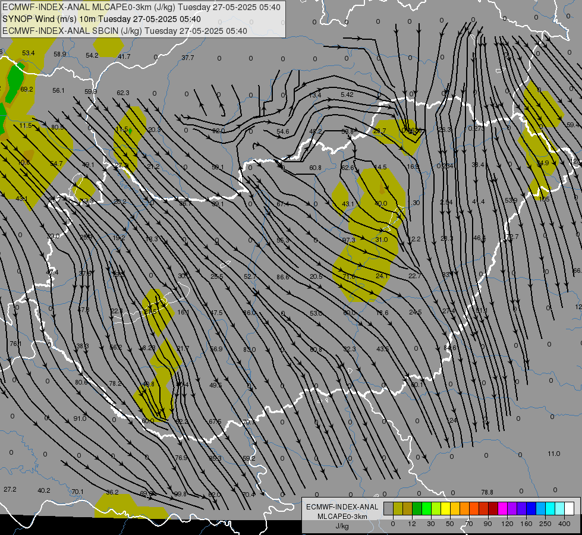Click the map value 54.2
Image resolution: width=582 pixels, height=535 pixels.
(x=92, y=55)
